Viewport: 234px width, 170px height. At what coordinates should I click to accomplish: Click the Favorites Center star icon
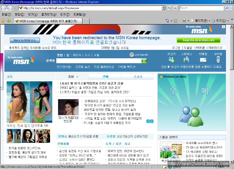[3, 21]
